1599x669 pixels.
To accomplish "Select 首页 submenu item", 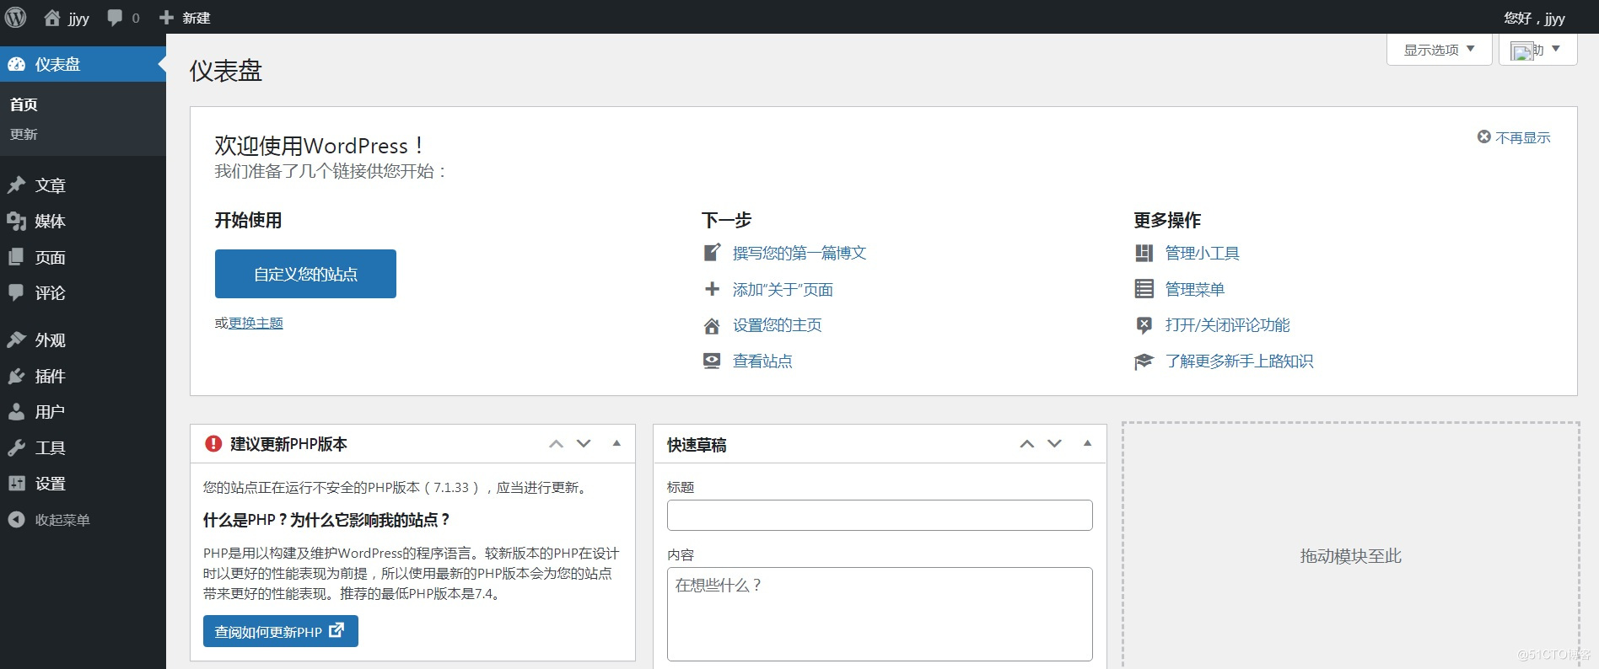I will pos(24,104).
